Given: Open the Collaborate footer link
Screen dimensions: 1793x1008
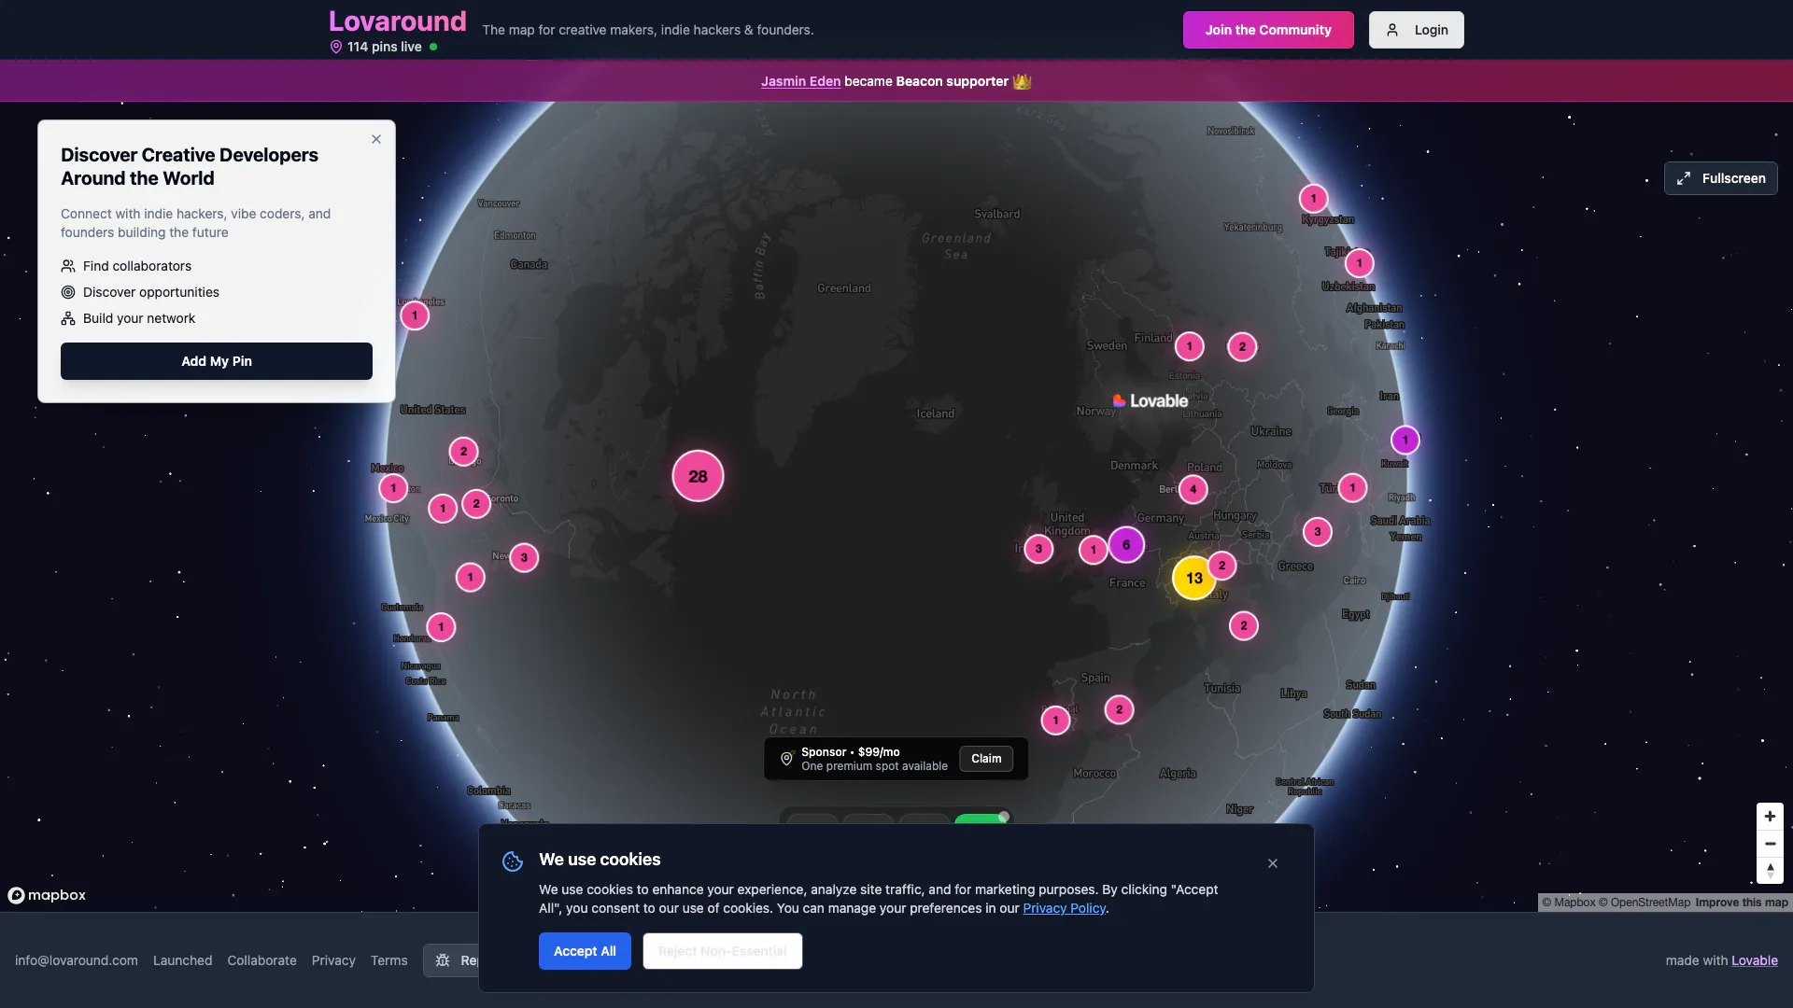Looking at the screenshot, I should (x=261, y=960).
